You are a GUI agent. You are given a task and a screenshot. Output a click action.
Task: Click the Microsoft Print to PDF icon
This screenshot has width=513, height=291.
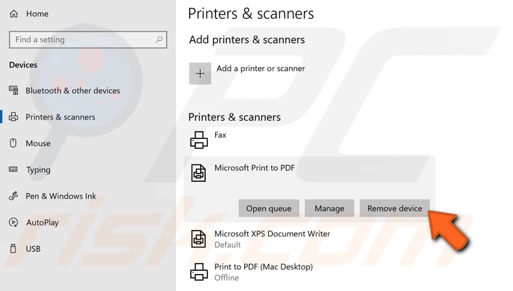click(x=199, y=173)
